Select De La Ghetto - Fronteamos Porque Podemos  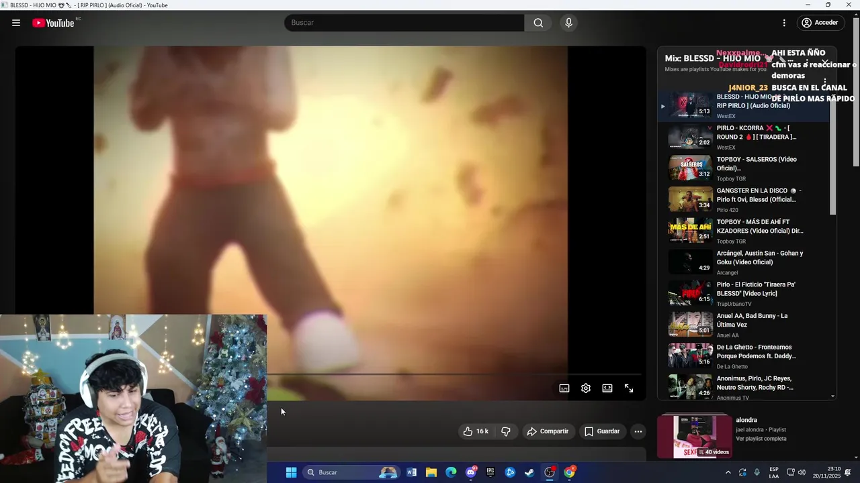tap(742, 356)
